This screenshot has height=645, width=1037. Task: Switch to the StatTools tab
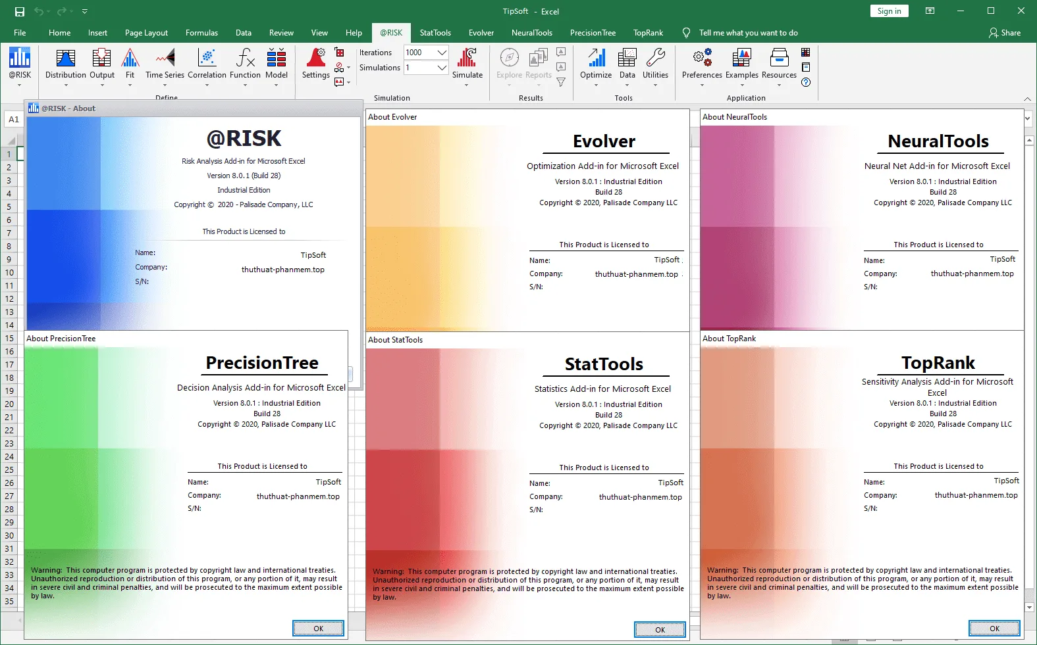pos(435,33)
